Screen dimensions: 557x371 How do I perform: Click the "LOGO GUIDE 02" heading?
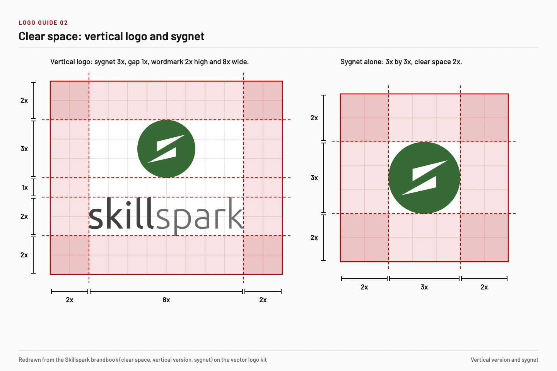(43, 23)
